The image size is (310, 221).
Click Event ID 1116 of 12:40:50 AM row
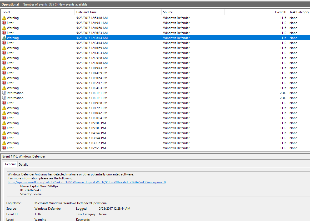(283, 28)
